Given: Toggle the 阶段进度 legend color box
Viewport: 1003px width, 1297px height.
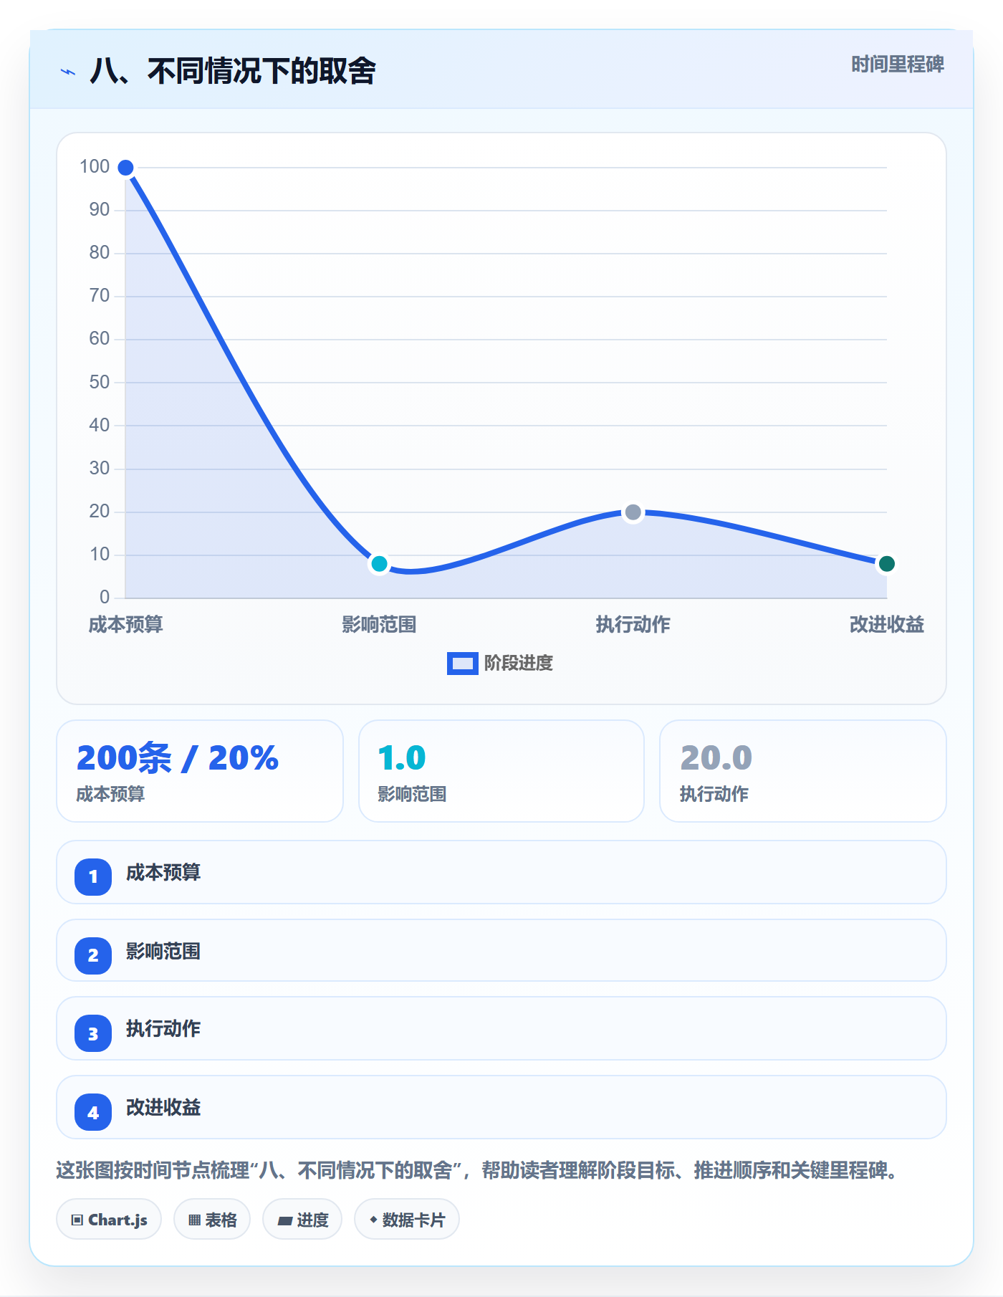Looking at the screenshot, I should 462,664.
